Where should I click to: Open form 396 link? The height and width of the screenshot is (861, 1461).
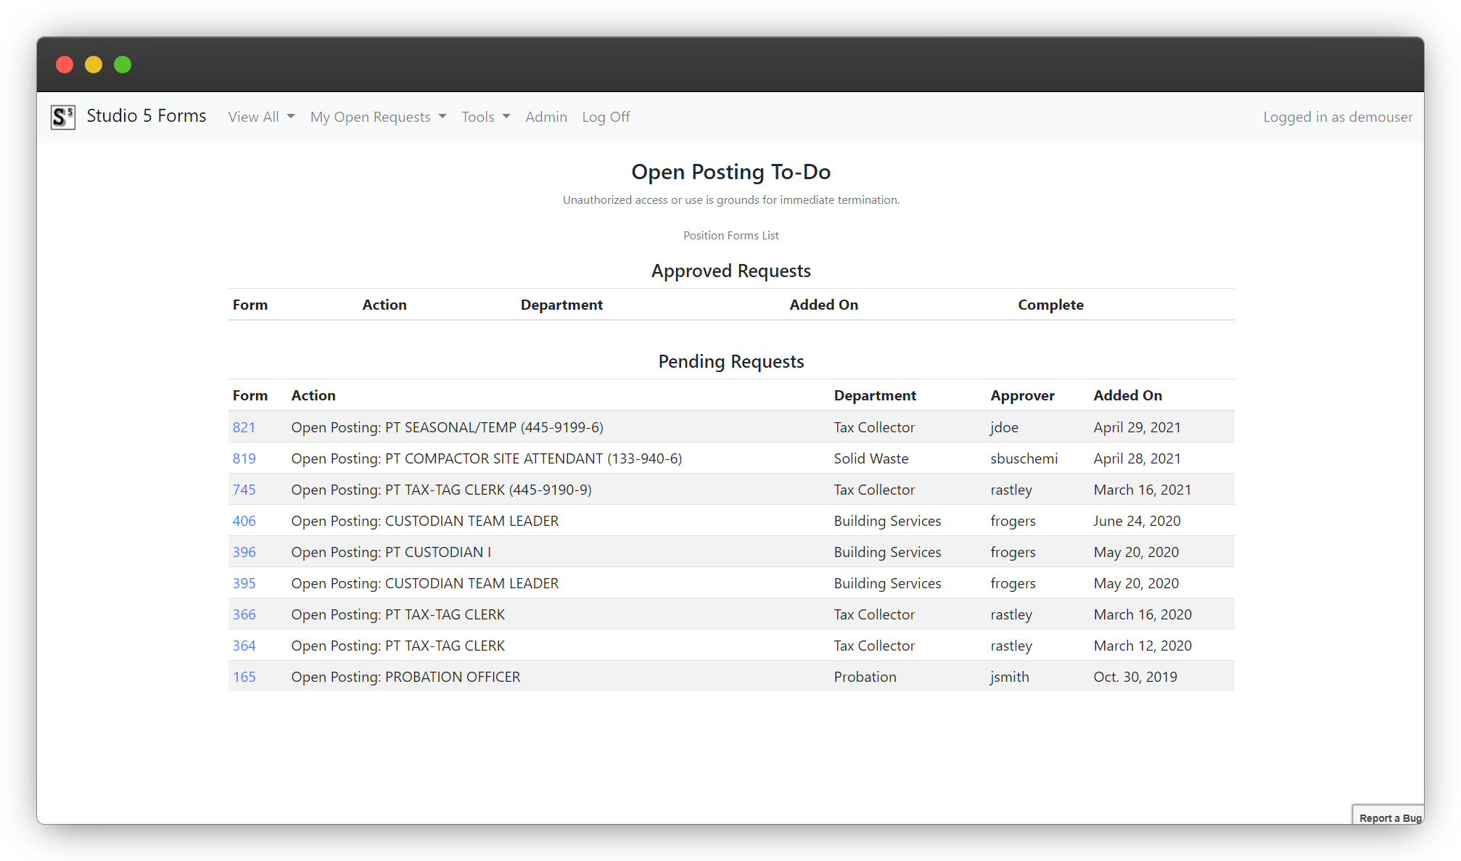click(x=244, y=552)
